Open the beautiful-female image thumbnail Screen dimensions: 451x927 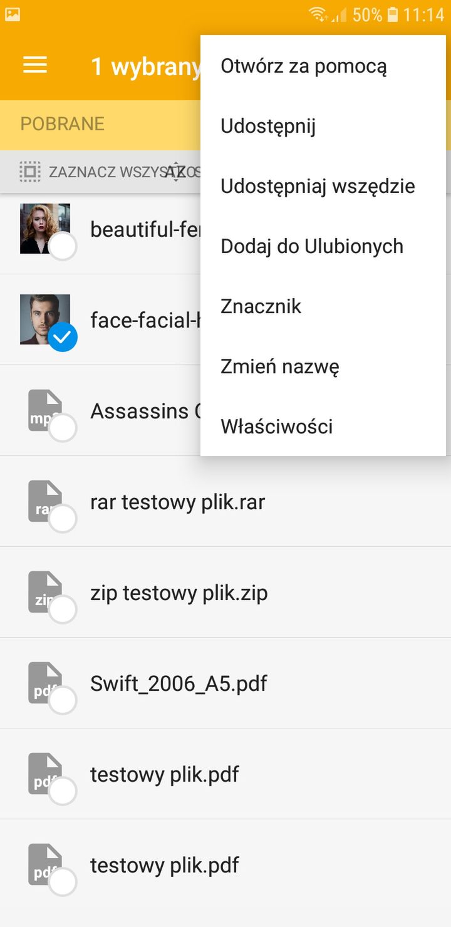(45, 229)
